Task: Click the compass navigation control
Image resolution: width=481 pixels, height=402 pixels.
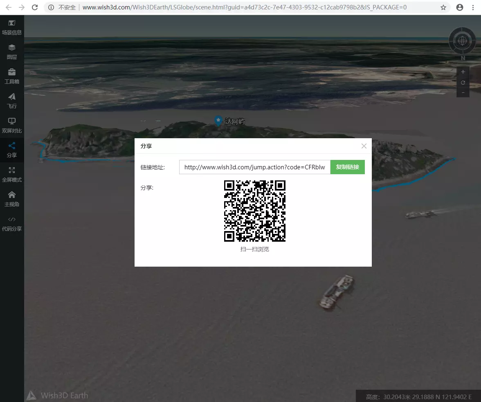Action: 462,41
